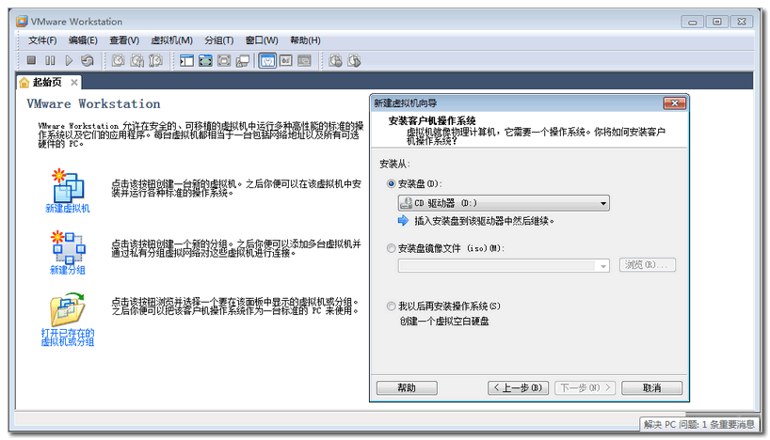Click the 创建一个虚拟空白硬盘 text
This screenshot has height=440, width=770.
click(444, 322)
